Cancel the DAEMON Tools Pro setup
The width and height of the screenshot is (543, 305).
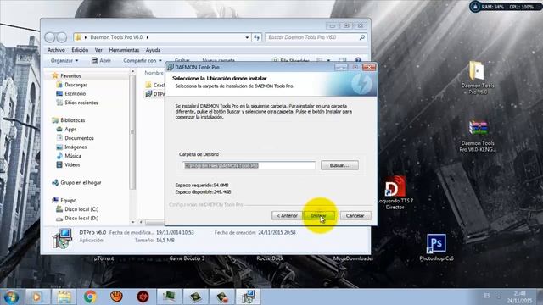click(355, 216)
